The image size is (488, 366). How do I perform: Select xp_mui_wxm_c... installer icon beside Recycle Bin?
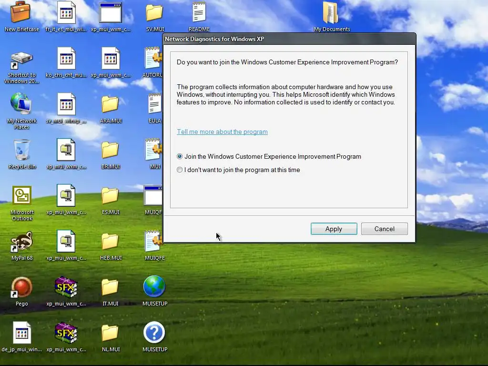(66, 150)
